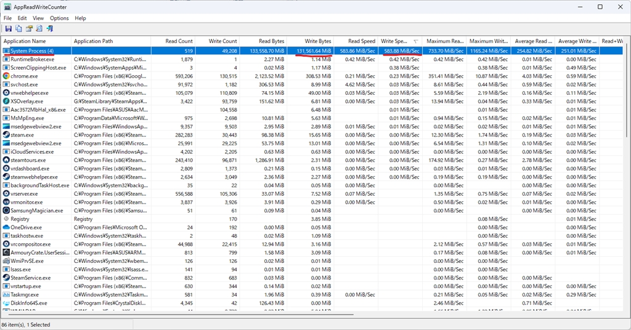Click the steam.exe application icon
Viewport: 631px width, 330px height.
tap(6, 135)
